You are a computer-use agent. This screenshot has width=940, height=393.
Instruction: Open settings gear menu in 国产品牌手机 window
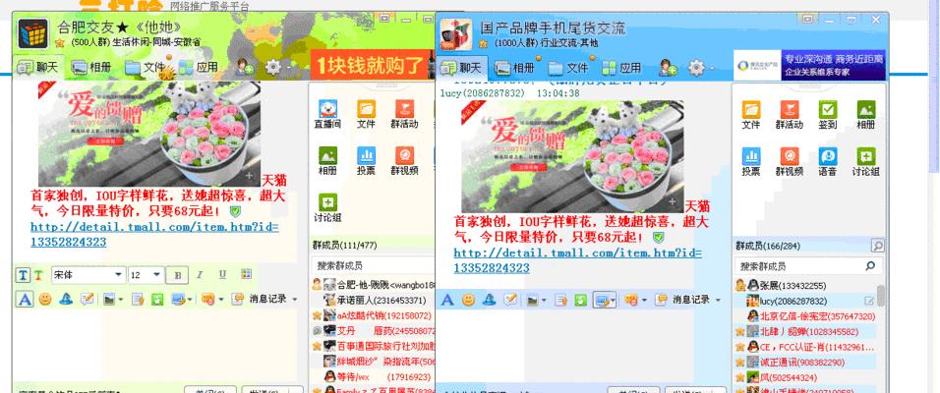696,68
